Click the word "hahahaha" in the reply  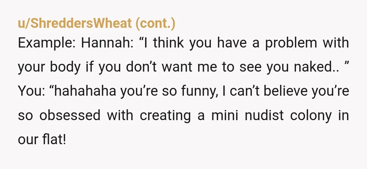[x=85, y=91]
